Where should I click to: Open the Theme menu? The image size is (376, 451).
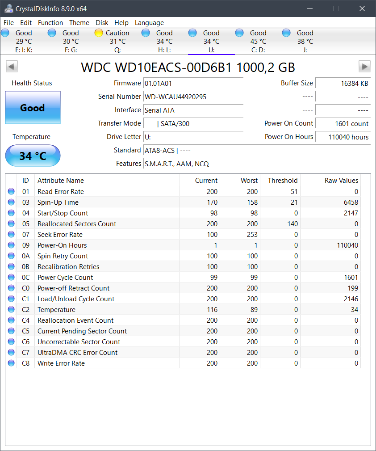pos(79,23)
